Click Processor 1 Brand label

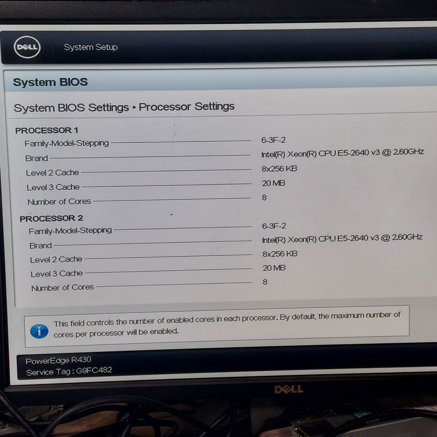click(x=37, y=158)
